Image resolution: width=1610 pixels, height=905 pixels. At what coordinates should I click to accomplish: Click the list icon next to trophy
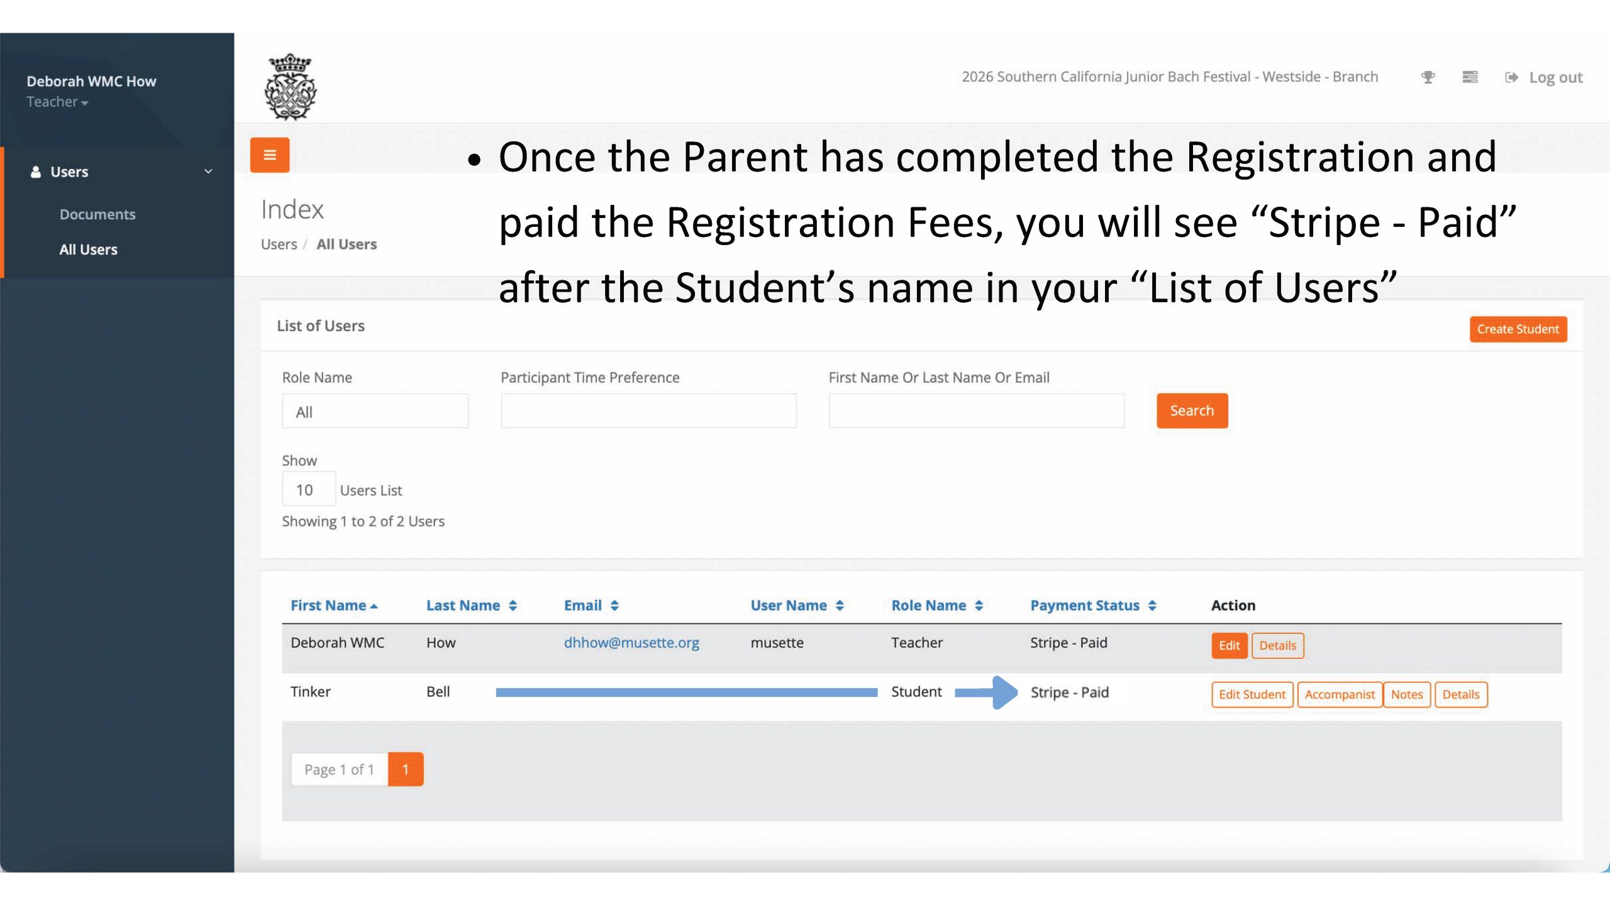(1470, 77)
